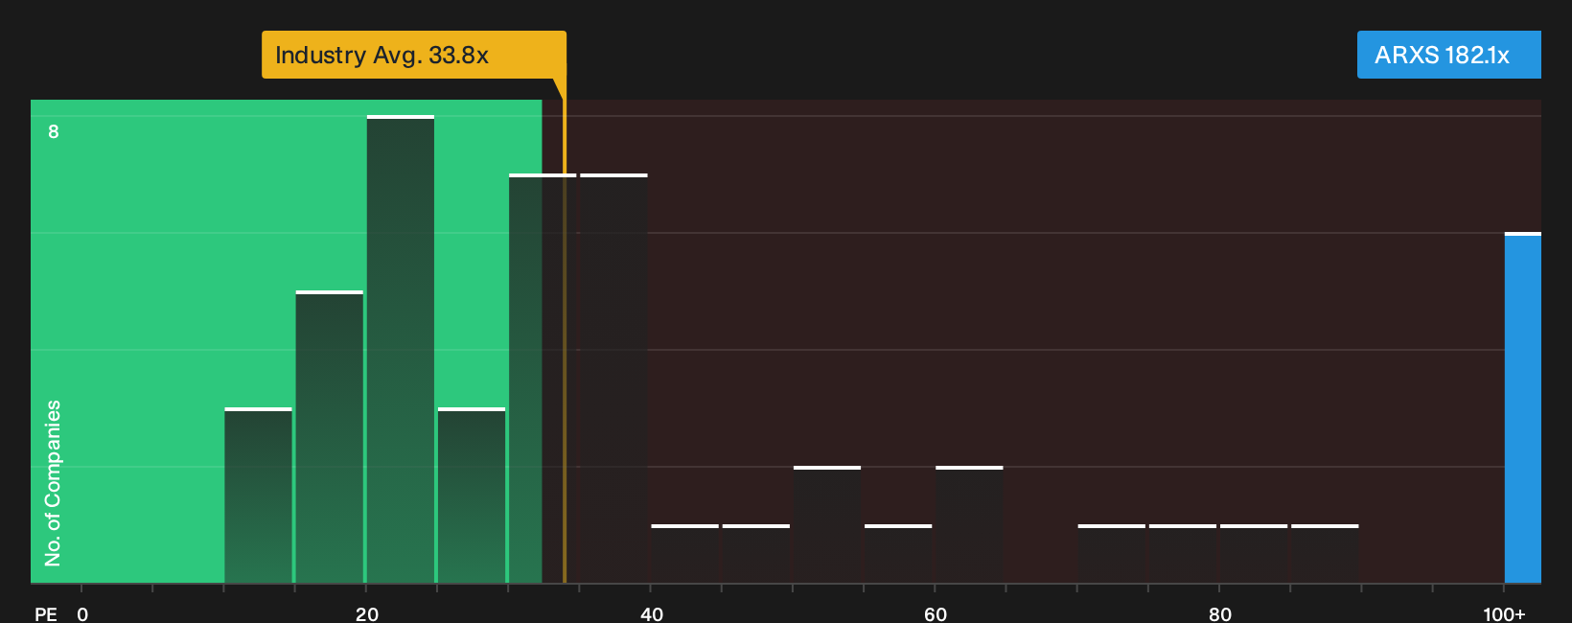1572x623 pixels.
Task: Click the 'No. of Companies' axis title
Action: pos(53,483)
